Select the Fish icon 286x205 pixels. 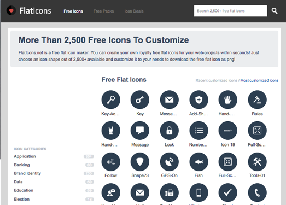pos(199,162)
